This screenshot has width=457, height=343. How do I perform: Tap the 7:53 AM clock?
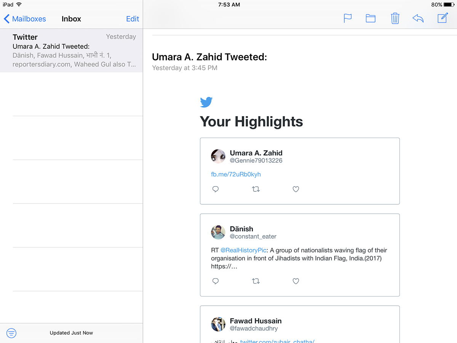click(229, 5)
